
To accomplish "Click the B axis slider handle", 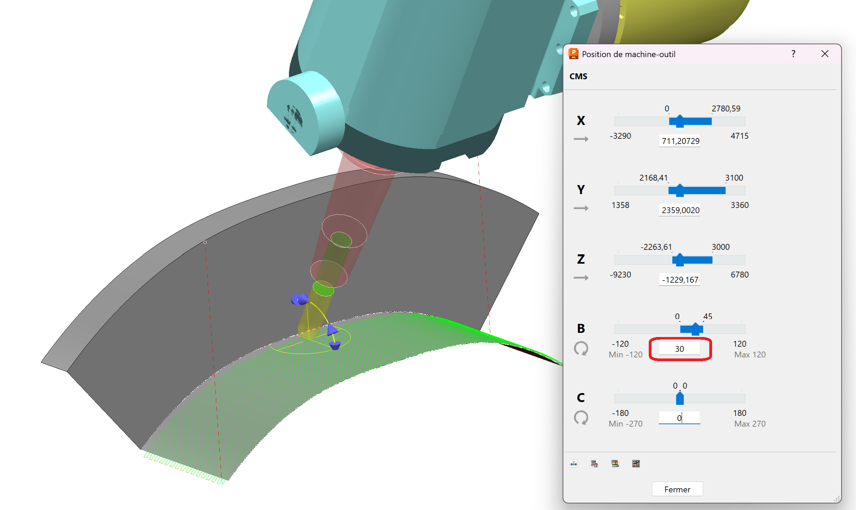I will point(695,329).
